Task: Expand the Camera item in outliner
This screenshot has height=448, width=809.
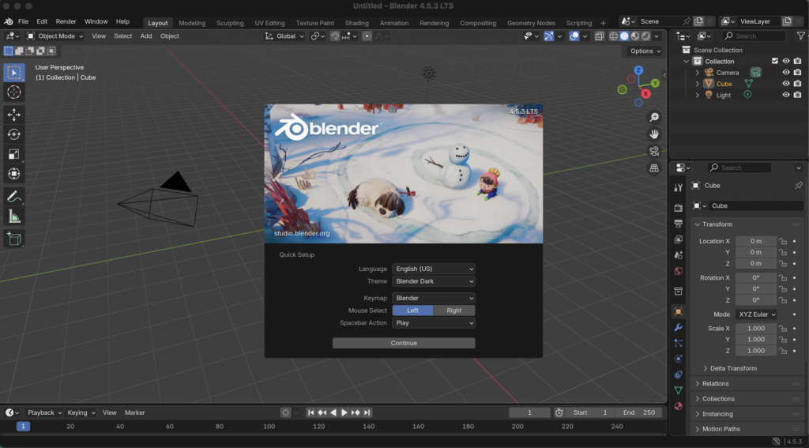Action: tap(698, 73)
